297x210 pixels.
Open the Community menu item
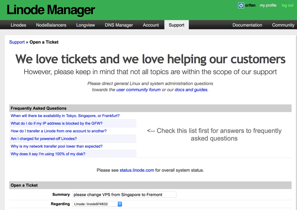pos(283,25)
